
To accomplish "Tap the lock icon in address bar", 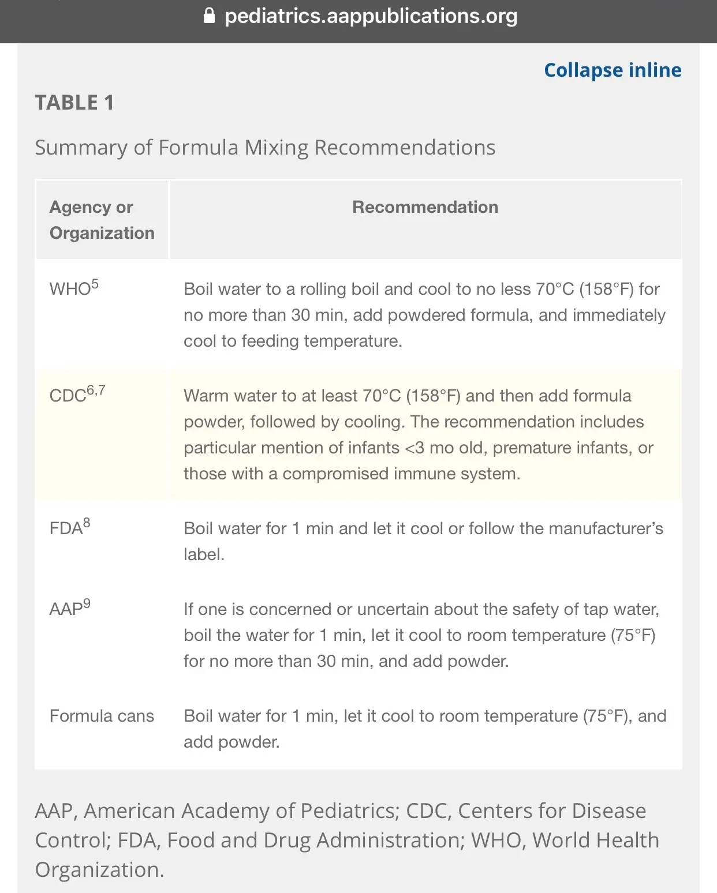I will (x=210, y=16).
